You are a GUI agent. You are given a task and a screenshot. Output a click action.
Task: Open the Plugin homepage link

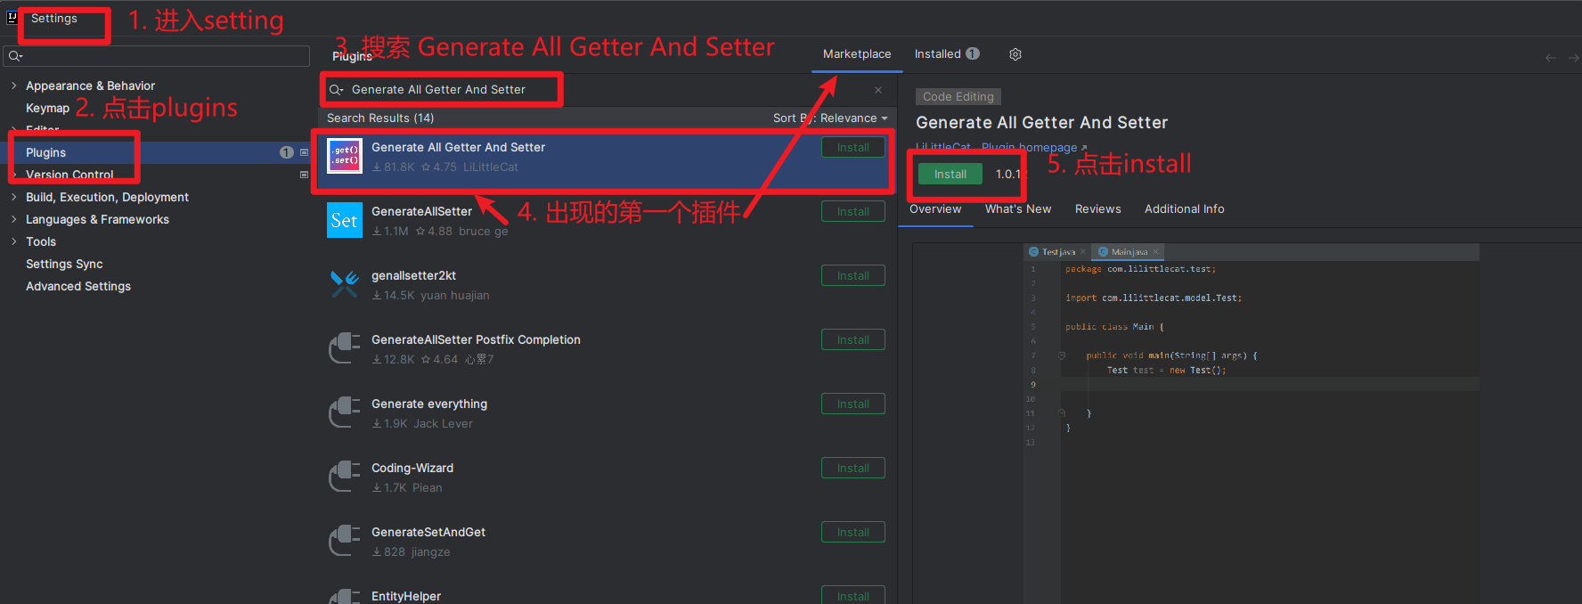point(1034,147)
